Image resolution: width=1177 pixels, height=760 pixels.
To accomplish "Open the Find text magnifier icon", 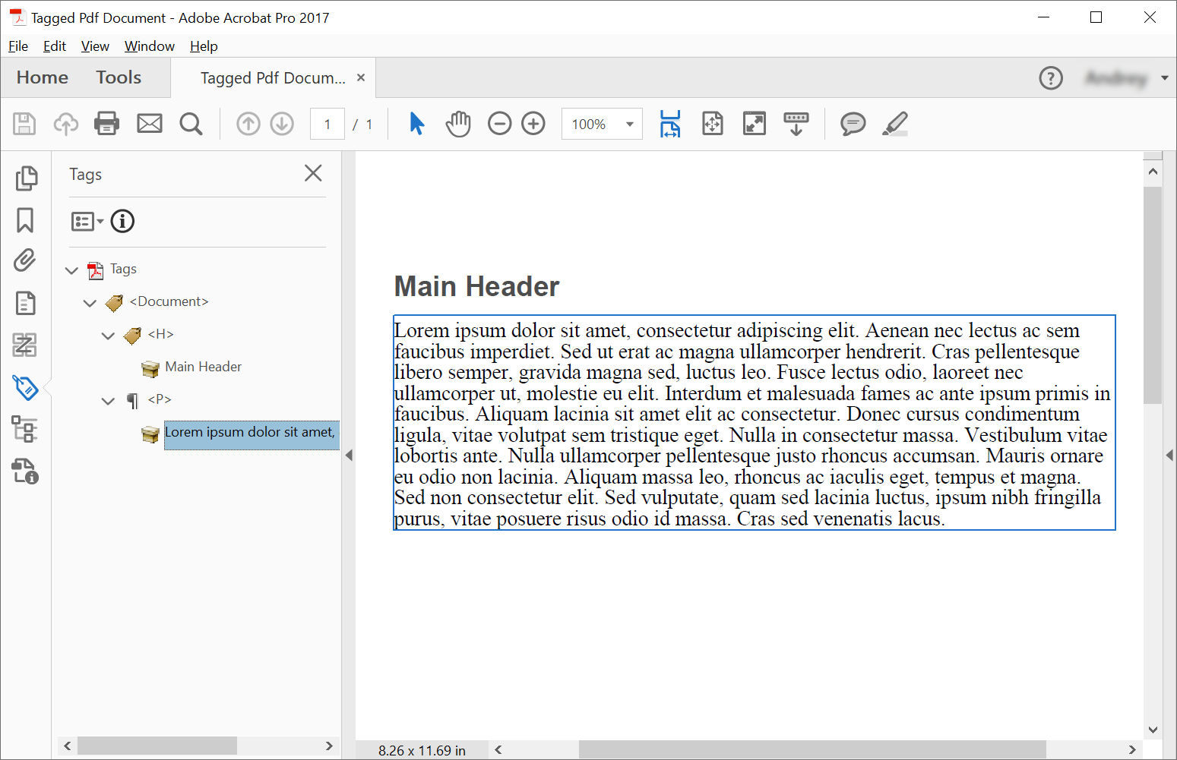I will coord(191,124).
